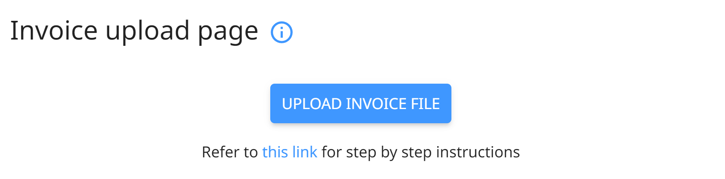This screenshot has height=179, width=725.
Task: Visit the instructions page via "this link"
Action: click(x=290, y=152)
